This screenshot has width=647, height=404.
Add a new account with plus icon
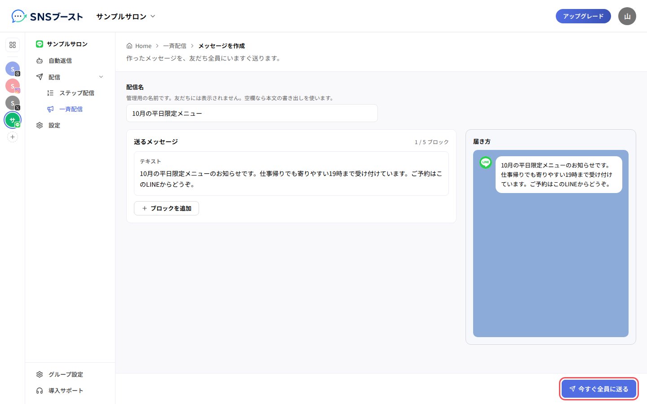coord(13,137)
